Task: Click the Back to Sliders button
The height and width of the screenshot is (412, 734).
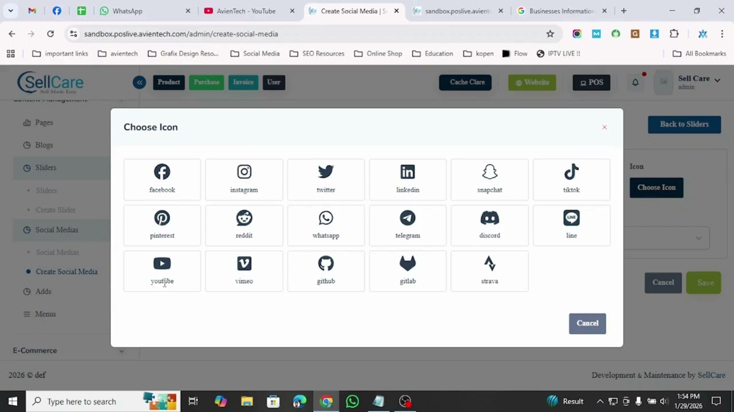Action: pyautogui.click(x=684, y=124)
